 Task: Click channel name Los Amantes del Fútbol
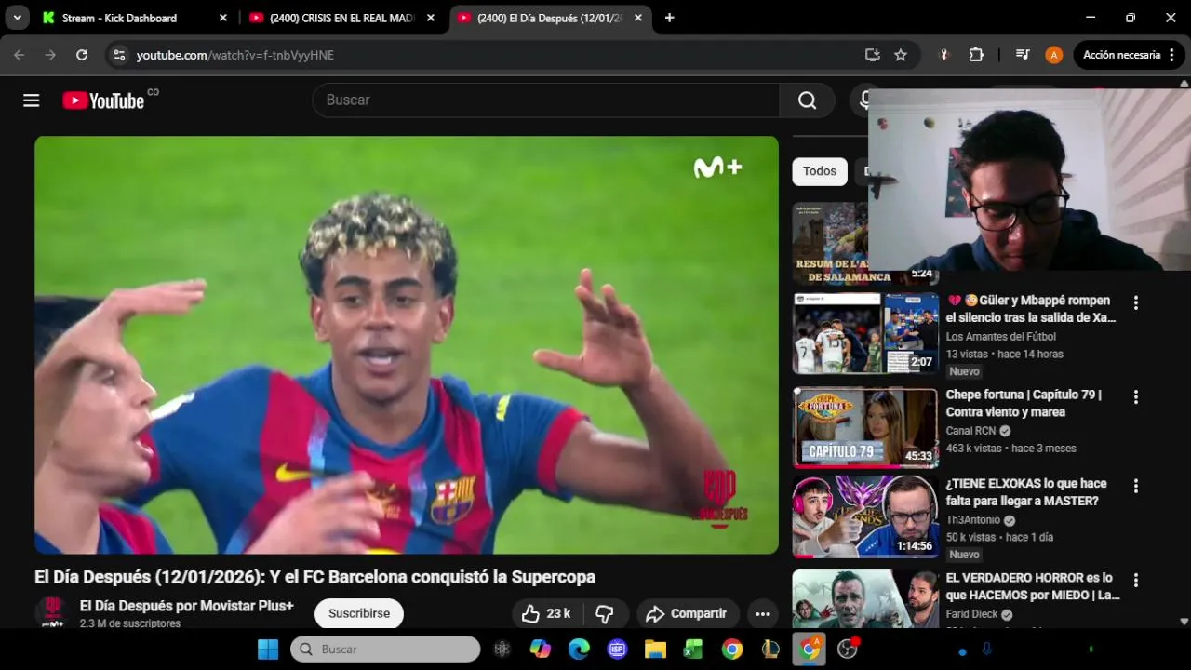(1001, 337)
